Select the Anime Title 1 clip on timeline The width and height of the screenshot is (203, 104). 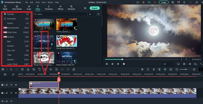pyautogui.click(x=44, y=85)
